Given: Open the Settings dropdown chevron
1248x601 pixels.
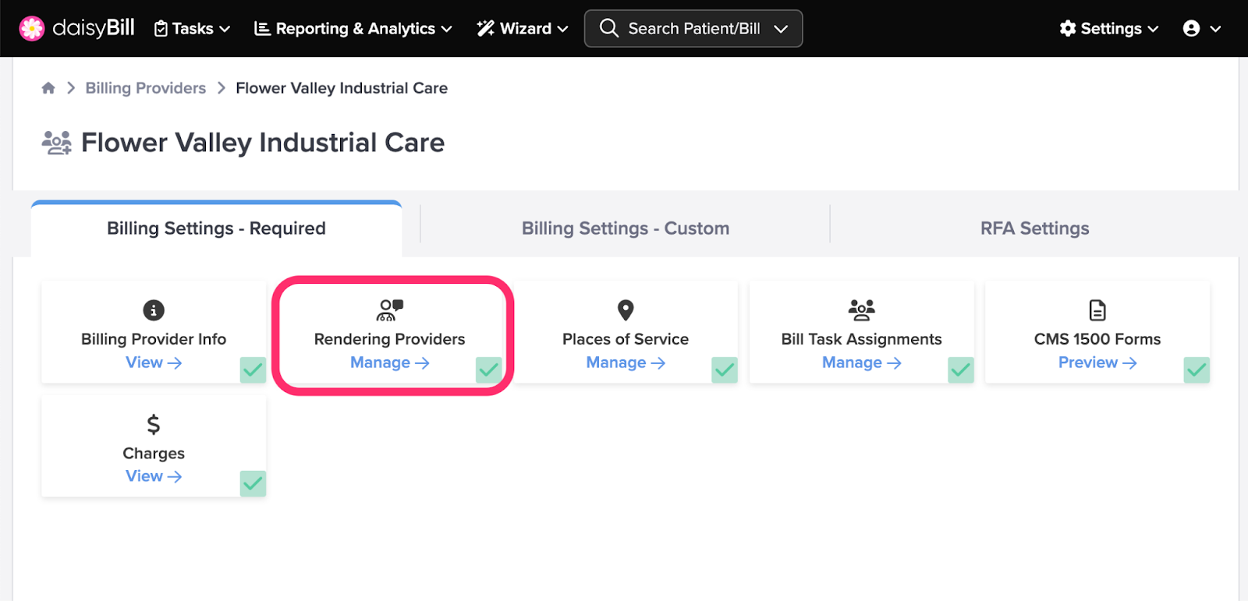Looking at the screenshot, I should (1153, 29).
